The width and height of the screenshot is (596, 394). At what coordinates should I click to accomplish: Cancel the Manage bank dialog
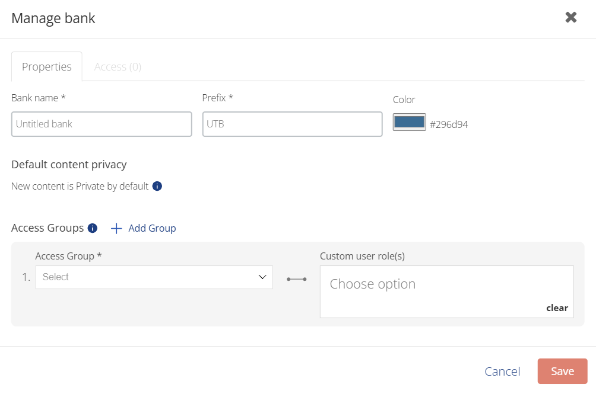tap(502, 371)
